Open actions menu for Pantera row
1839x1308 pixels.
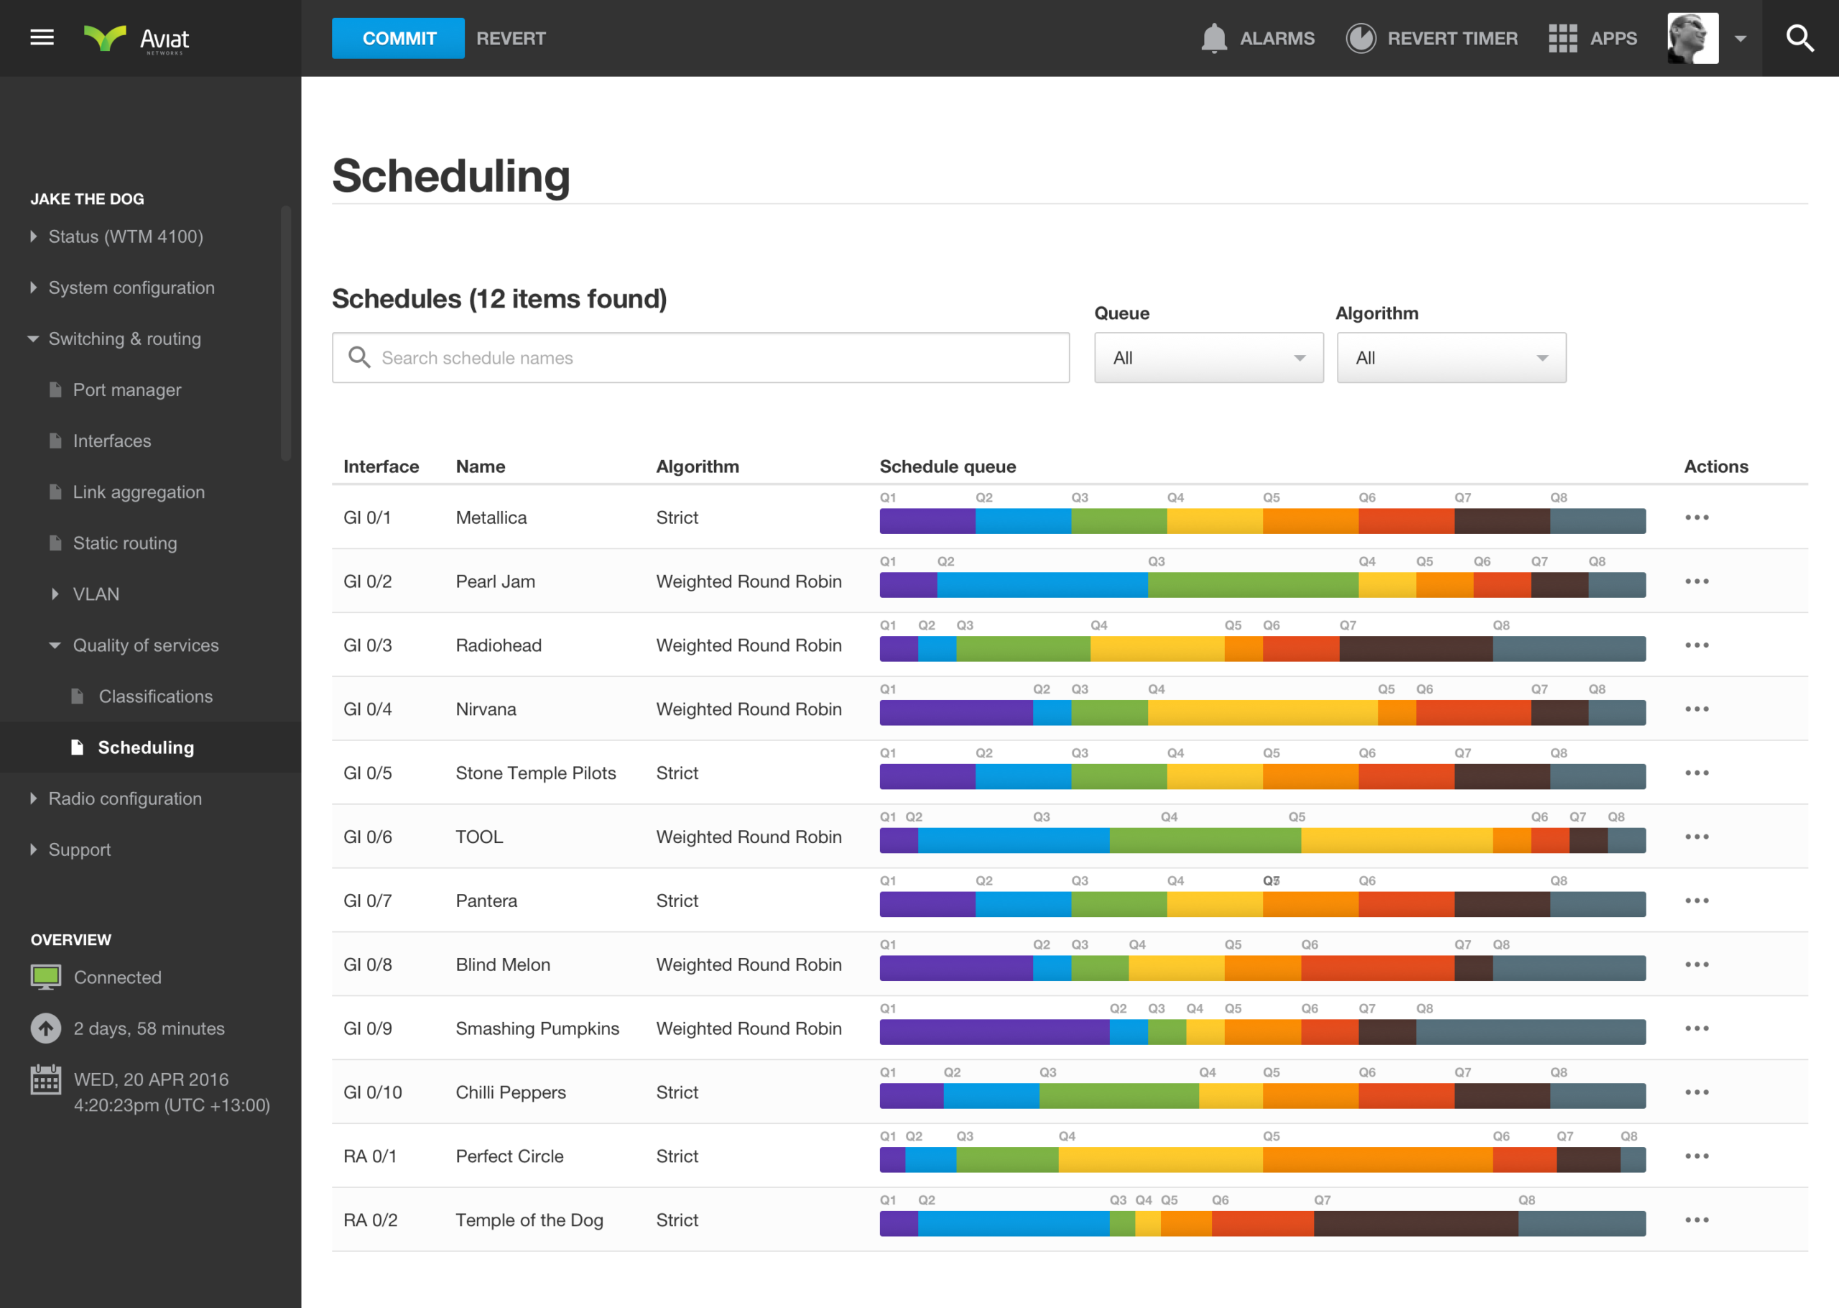[x=1697, y=901]
